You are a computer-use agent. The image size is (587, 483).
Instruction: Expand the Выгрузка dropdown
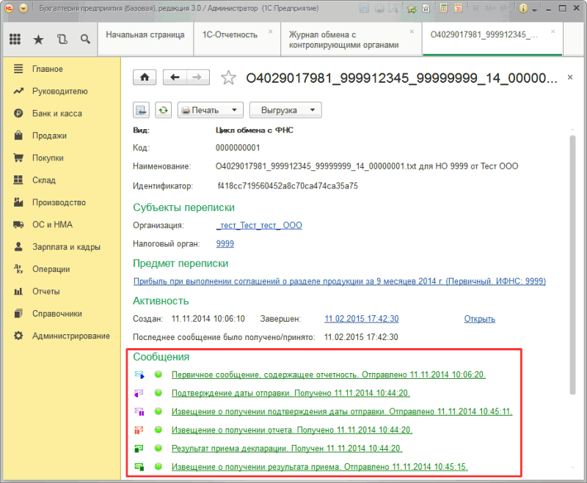[x=285, y=110]
